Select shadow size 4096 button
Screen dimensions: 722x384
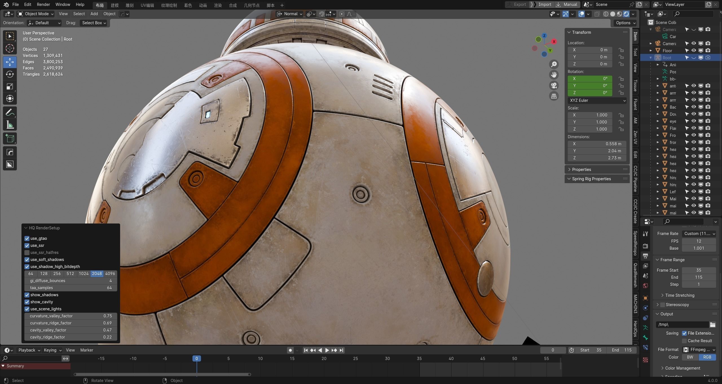pos(110,274)
